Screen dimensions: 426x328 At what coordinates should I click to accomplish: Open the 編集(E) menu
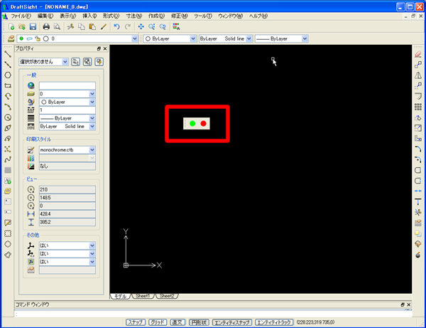pyautogui.click(x=45, y=16)
